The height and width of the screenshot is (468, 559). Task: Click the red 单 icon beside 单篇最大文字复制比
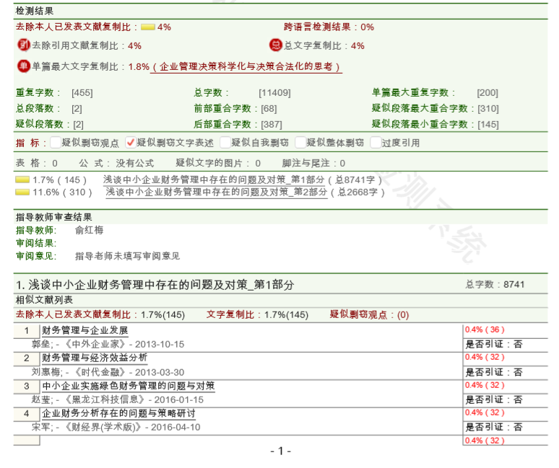coord(24,66)
